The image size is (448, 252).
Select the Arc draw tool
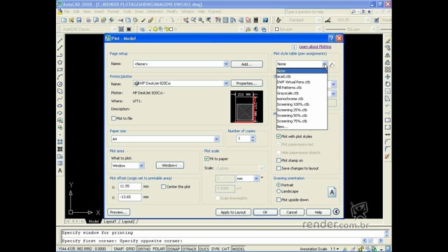pyautogui.click(x=60, y=77)
